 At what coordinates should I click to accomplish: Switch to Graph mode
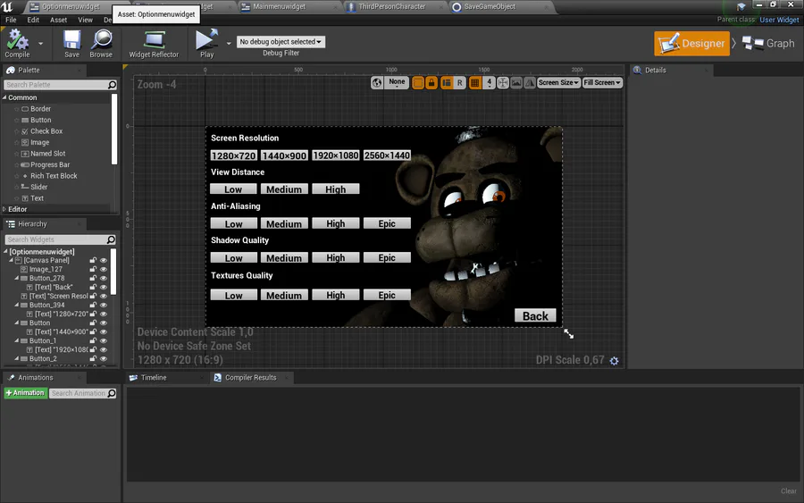(x=768, y=44)
